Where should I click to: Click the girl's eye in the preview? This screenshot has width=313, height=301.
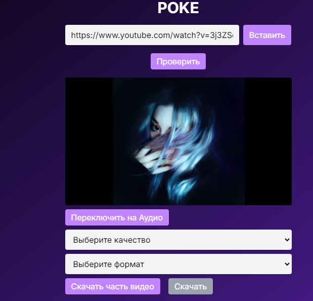(156, 127)
